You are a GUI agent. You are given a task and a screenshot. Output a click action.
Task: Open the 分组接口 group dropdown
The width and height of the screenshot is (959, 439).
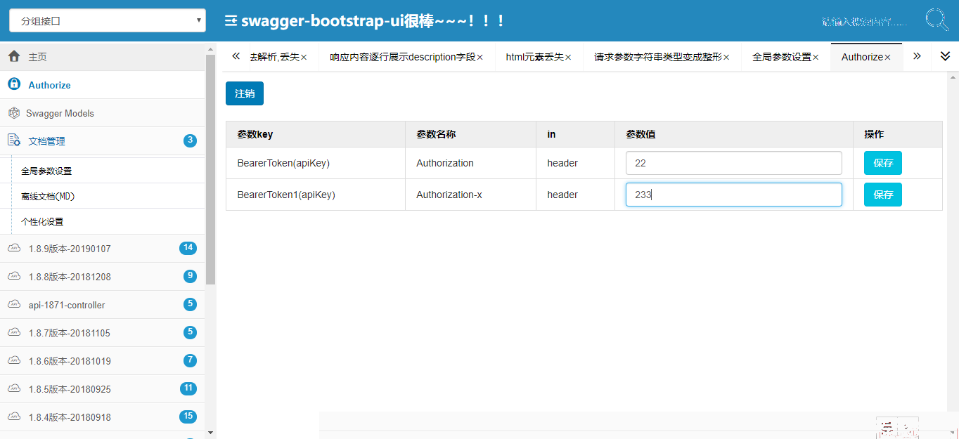pos(108,21)
